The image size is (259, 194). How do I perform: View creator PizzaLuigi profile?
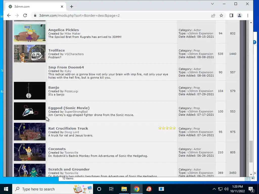[x=71, y=91]
